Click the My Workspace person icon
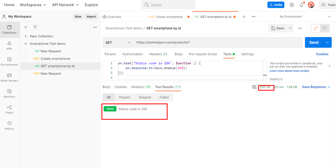This screenshot has height=168, width=336. click(x=4, y=16)
